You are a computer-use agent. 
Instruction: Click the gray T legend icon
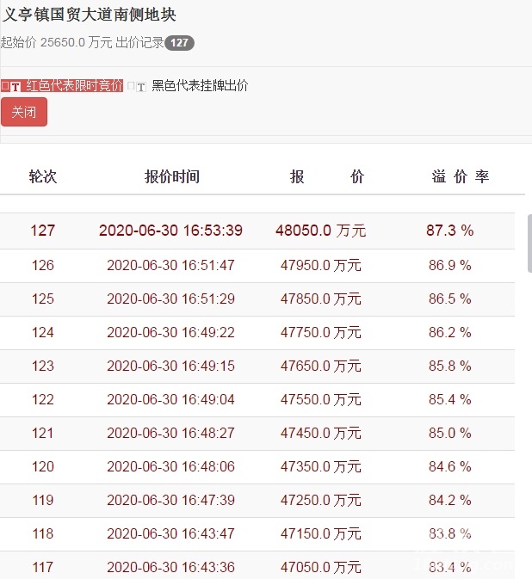[140, 87]
